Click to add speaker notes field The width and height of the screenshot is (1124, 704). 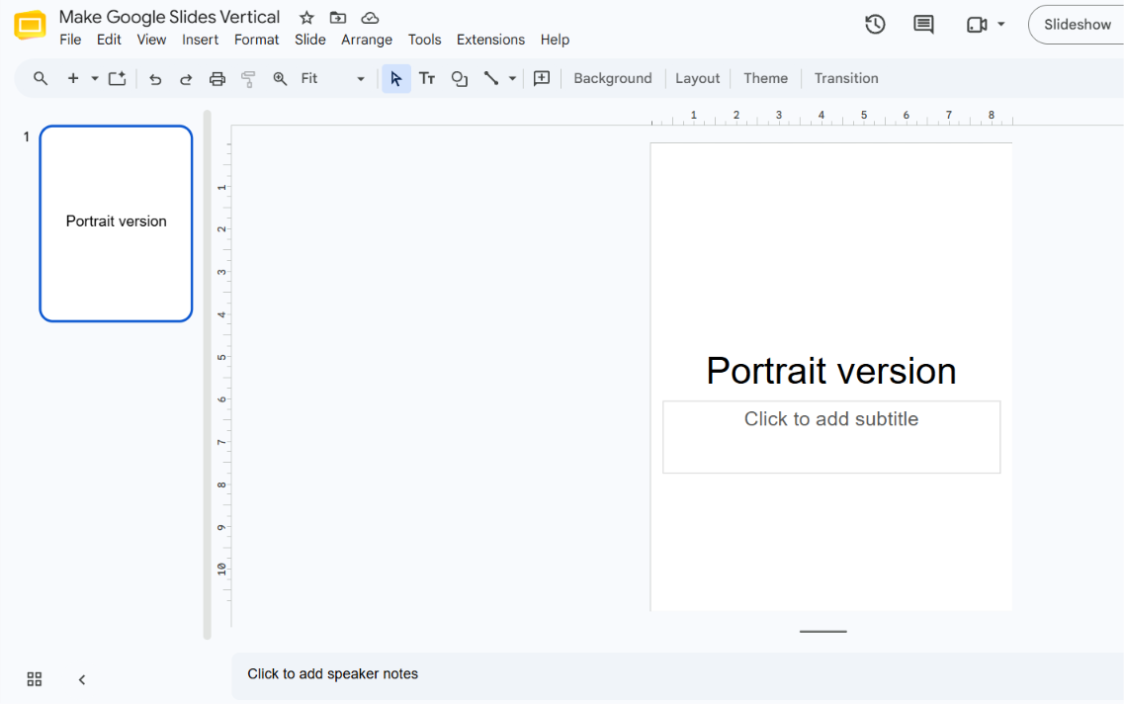click(677, 674)
